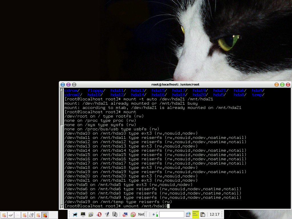Click the 'none on /proc/bus/usb type usbfs' line
Viewport: 292px width, 219px height.
tap(111, 129)
